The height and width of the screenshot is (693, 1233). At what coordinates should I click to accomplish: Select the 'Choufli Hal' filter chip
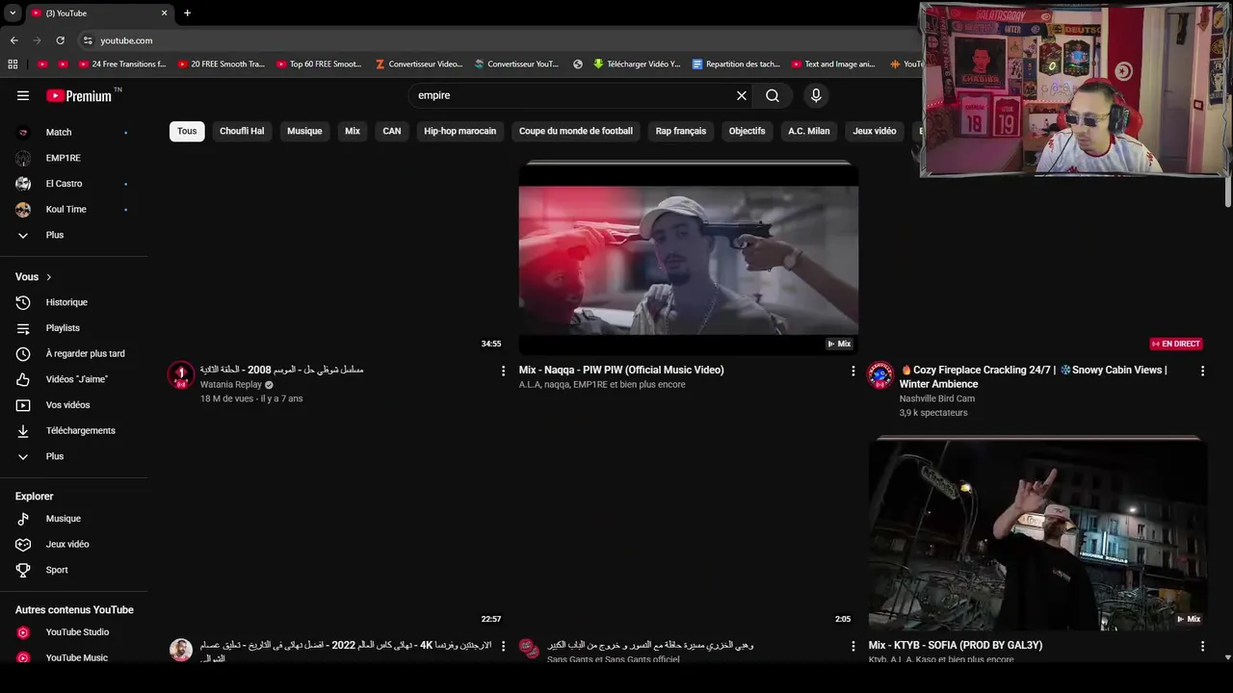(242, 131)
